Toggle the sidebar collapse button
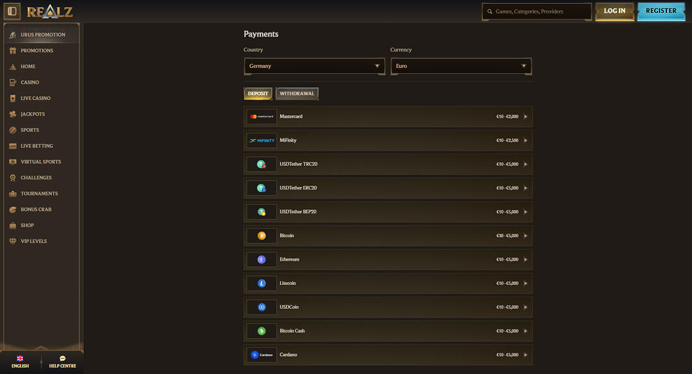The height and width of the screenshot is (374, 692). [x=12, y=11]
